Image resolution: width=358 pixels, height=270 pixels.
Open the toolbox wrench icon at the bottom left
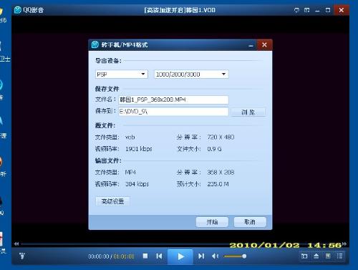click(22, 256)
